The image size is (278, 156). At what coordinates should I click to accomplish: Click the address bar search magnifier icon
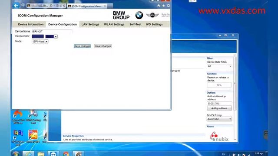point(51,6)
